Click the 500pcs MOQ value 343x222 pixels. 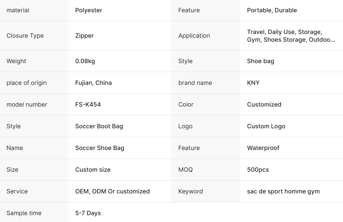[258, 170]
